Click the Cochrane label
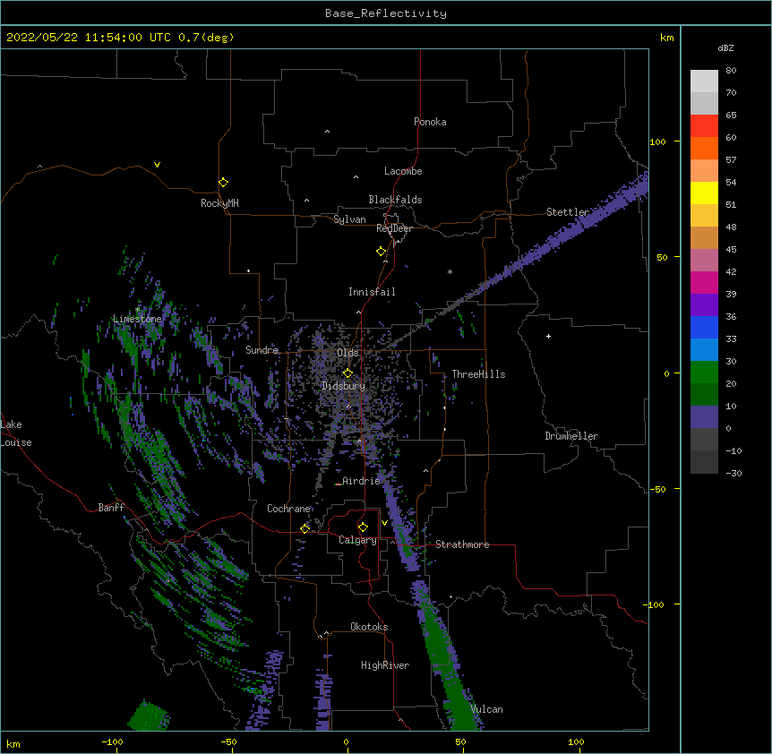The image size is (772, 754). pyautogui.click(x=289, y=509)
